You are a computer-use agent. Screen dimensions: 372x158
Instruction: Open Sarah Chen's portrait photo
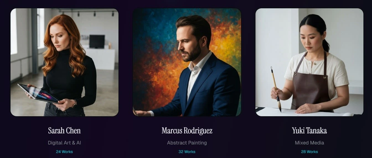click(64, 62)
